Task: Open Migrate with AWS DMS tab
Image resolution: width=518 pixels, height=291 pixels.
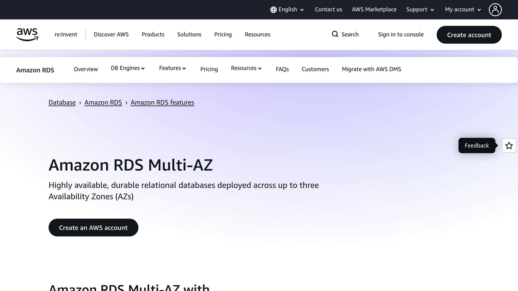Action: (371, 69)
